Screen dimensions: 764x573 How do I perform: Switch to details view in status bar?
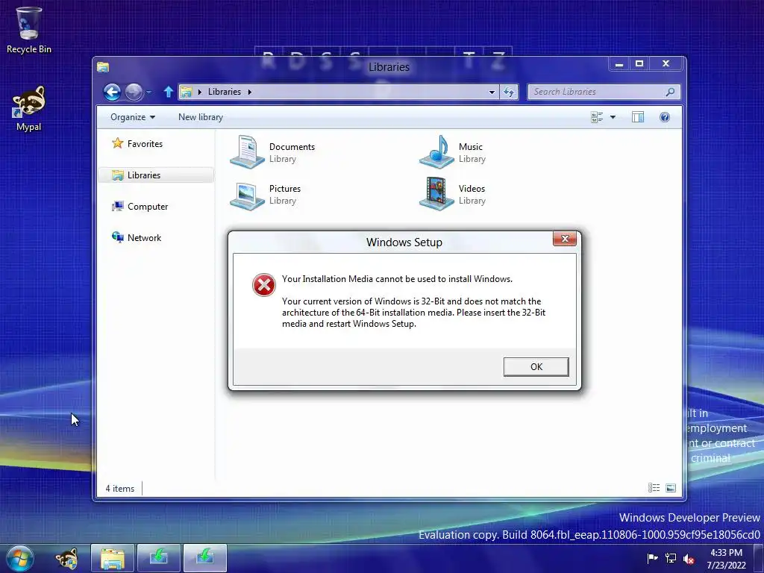coord(654,488)
